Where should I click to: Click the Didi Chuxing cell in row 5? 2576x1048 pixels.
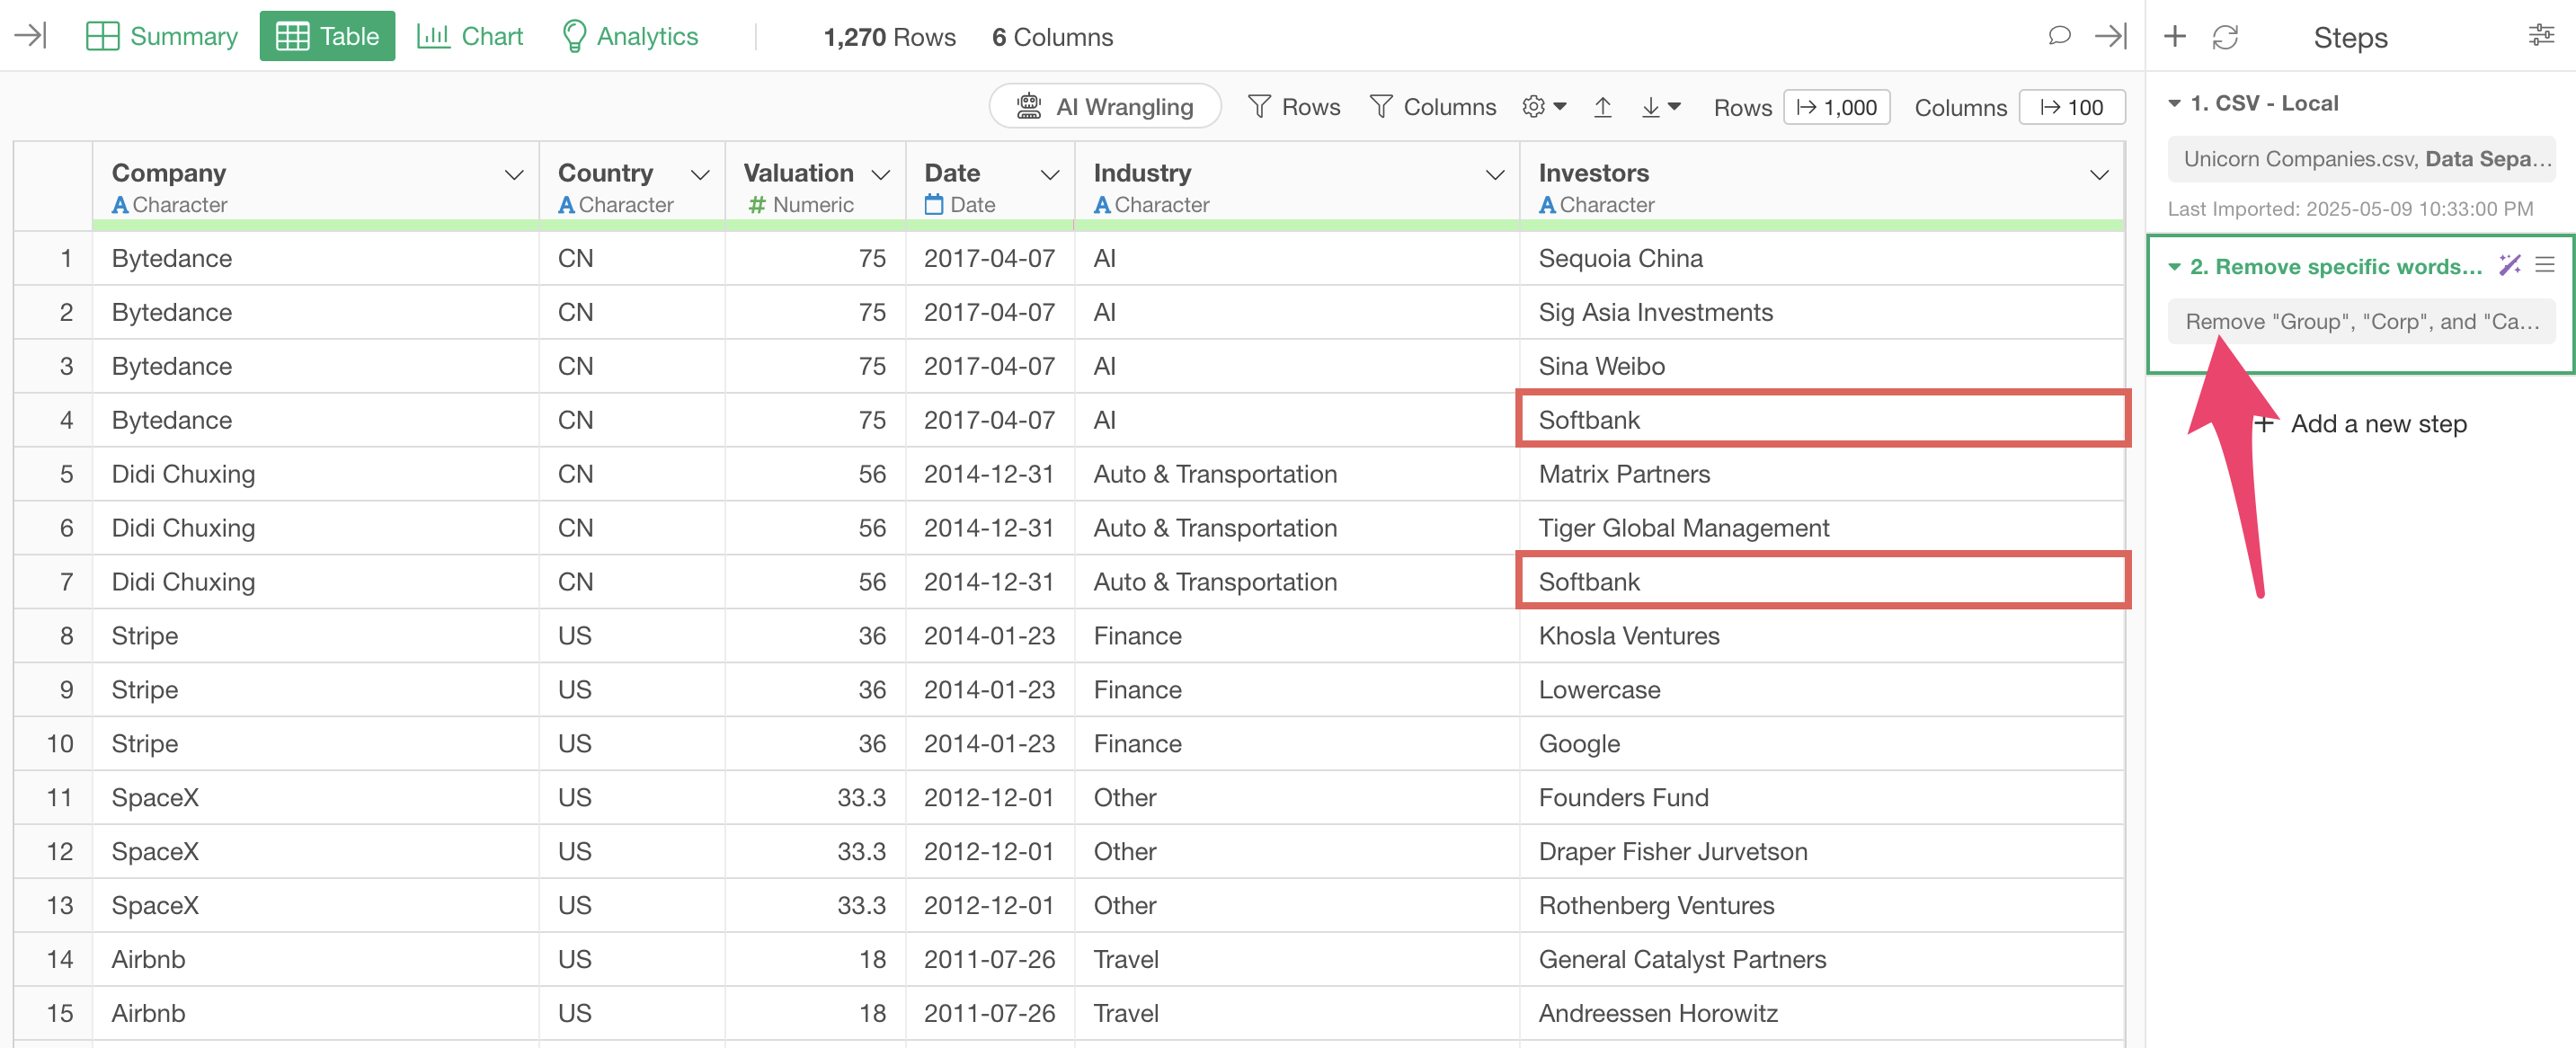(316, 474)
